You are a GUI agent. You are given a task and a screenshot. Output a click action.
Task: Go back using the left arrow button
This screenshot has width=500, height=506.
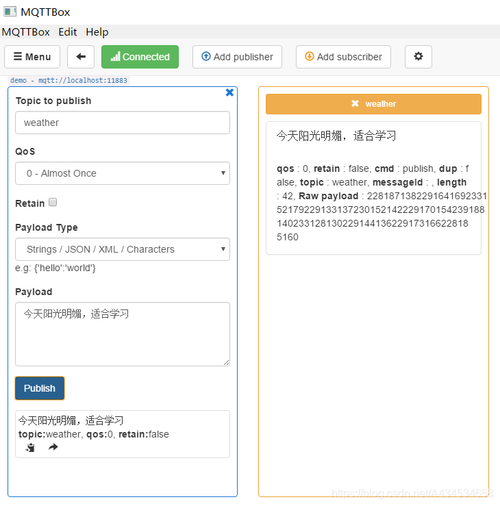(81, 57)
